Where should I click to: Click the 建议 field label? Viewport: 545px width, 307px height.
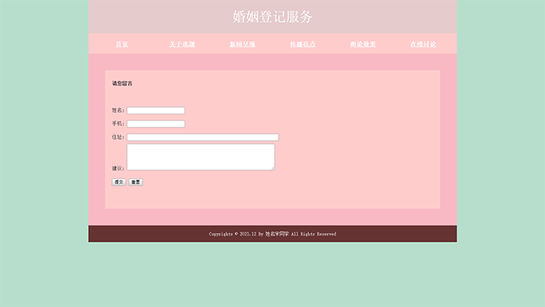118,168
